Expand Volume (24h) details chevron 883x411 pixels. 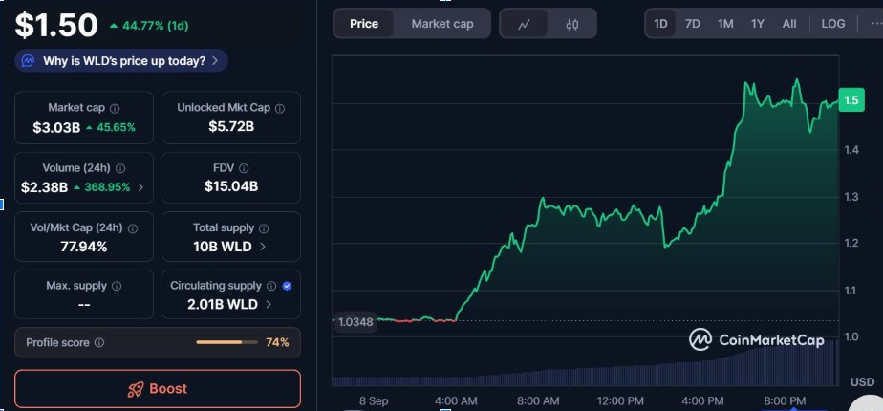(x=140, y=187)
